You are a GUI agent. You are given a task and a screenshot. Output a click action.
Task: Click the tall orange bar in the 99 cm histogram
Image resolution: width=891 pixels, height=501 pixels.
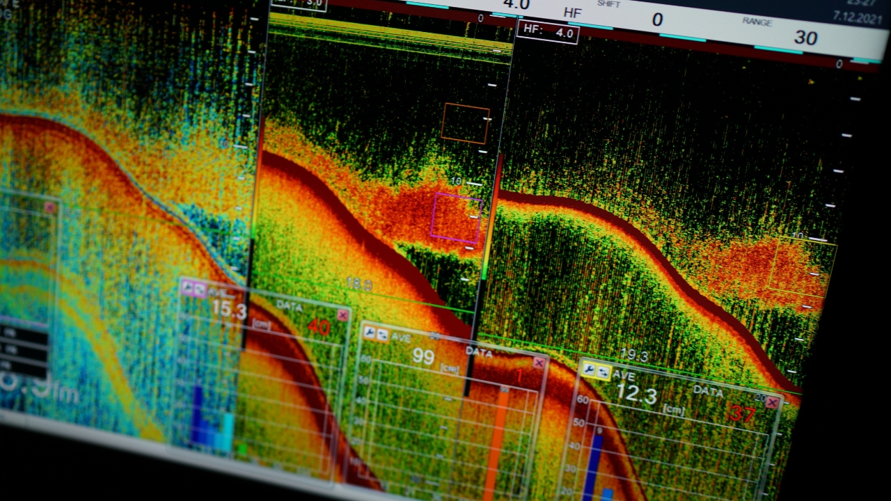tap(496, 445)
